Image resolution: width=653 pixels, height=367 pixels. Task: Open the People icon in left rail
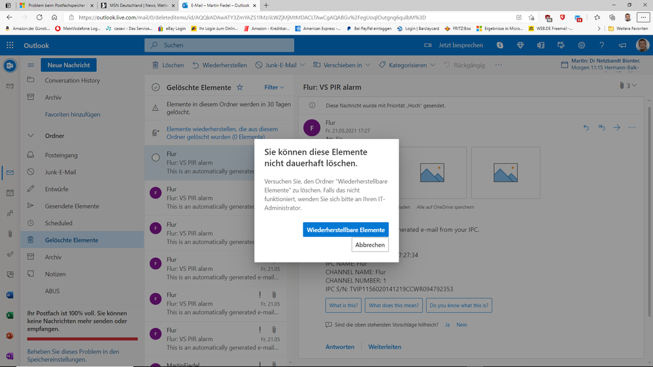coord(10,213)
